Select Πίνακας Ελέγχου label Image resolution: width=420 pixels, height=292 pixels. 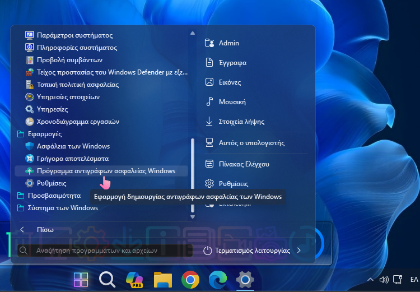pyautogui.click(x=244, y=164)
